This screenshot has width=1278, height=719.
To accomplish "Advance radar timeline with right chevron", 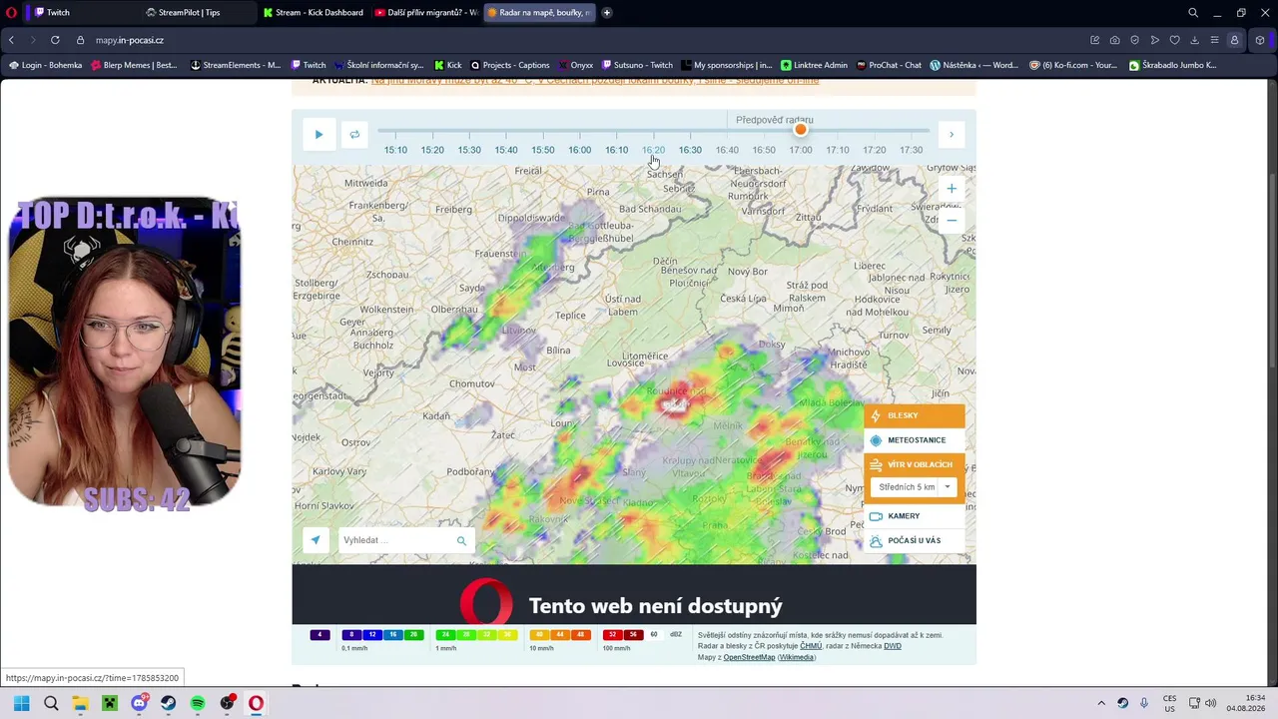I will pos(951,135).
